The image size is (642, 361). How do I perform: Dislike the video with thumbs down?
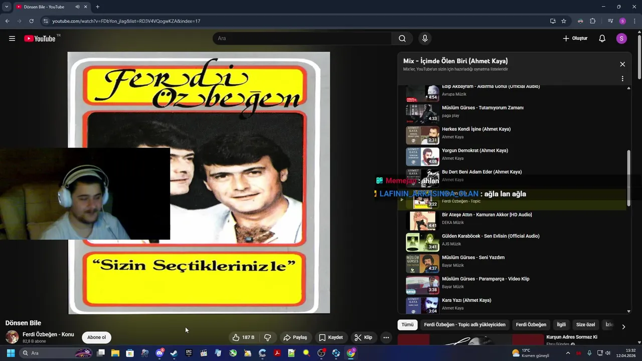click(x=268, y=337)
